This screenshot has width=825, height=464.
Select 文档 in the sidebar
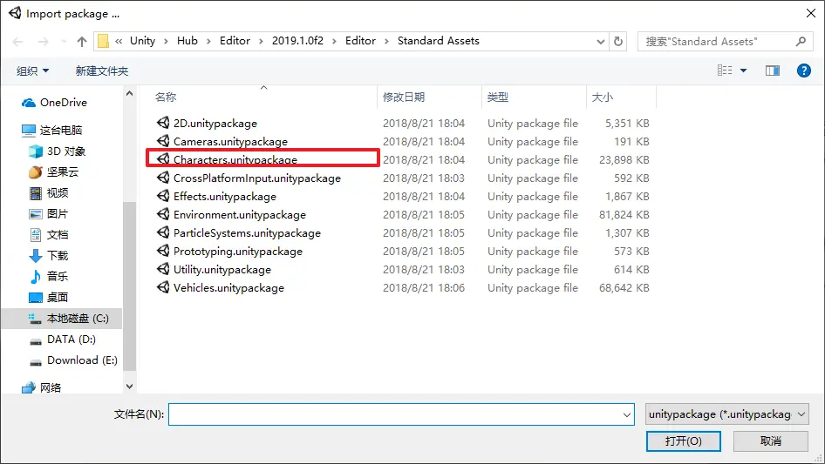click(x=57, y=235)
